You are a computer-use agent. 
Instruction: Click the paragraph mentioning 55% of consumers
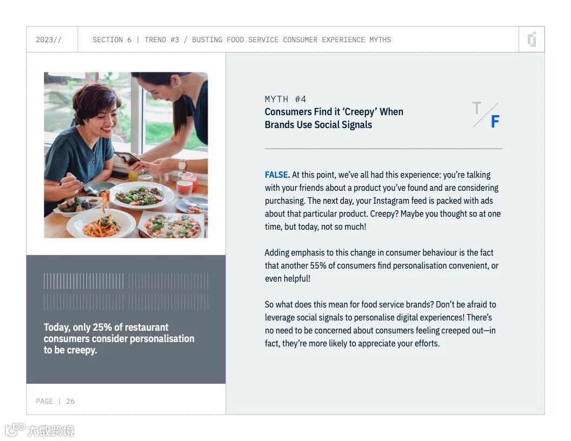pyautogui.click(x=381, y=265)
